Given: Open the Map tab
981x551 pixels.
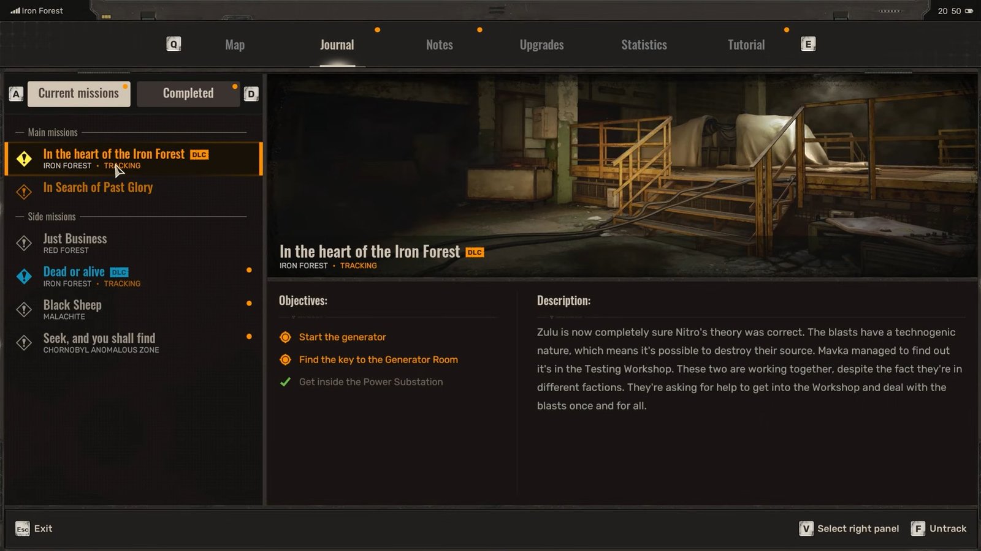Looking at the screenshot, I should [235, 45].
